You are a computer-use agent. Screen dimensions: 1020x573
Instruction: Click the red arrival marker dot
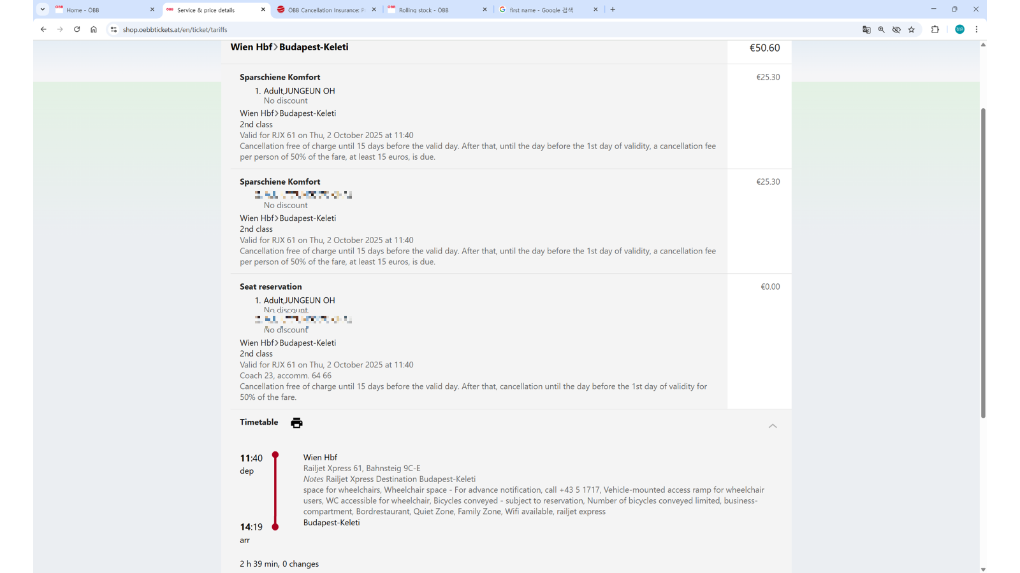(x=275, y=527)
